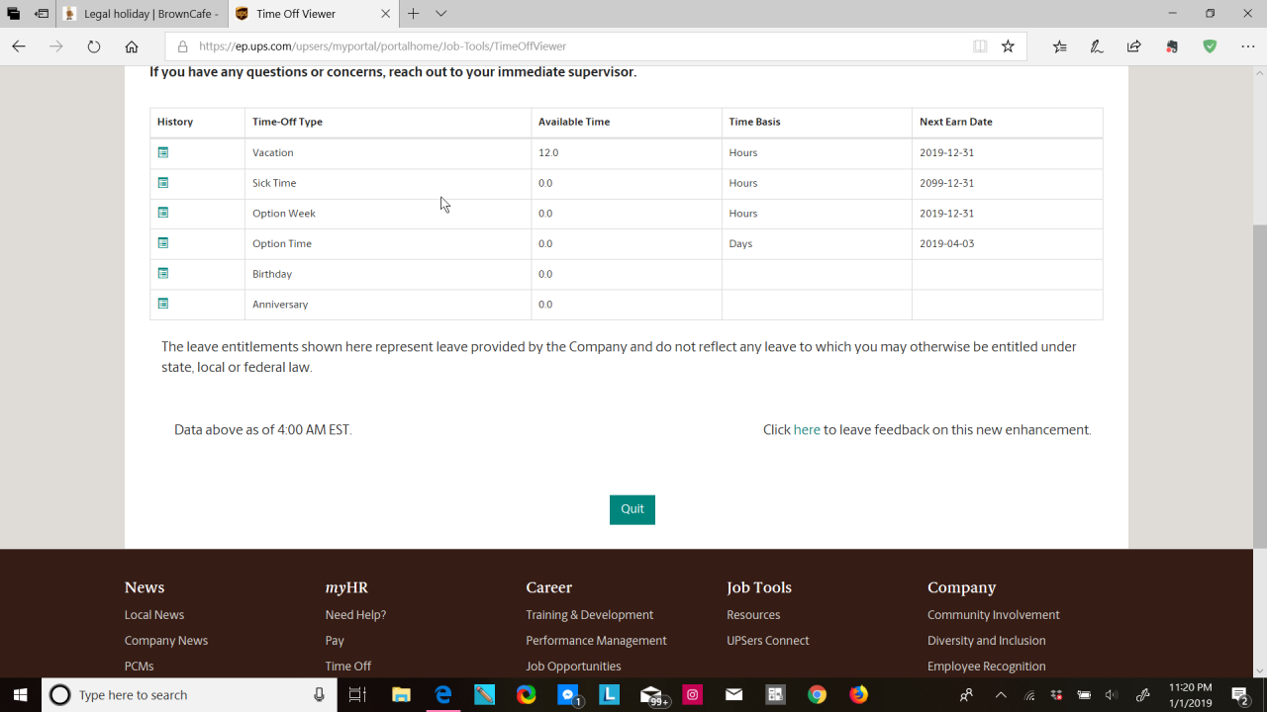
Task: Select the 2019-04-03 earn date cell
Action: pyautogui.click(x=946, y=243)
